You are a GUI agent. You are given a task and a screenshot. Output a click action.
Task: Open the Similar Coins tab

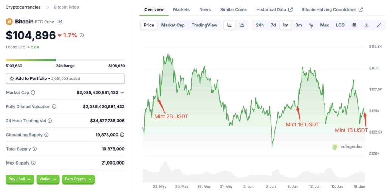pyautogui.click(x=234, y=9)
